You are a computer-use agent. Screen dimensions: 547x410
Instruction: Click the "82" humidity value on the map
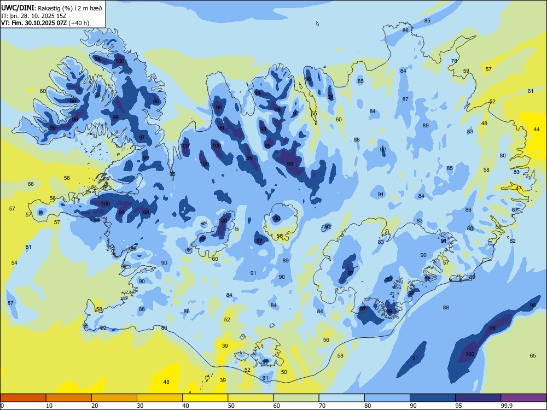pyautogui.click(x=513, y=241)
